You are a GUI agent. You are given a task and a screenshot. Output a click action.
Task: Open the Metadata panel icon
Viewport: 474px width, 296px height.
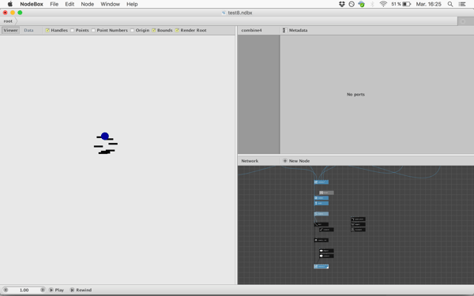[284, 30]
